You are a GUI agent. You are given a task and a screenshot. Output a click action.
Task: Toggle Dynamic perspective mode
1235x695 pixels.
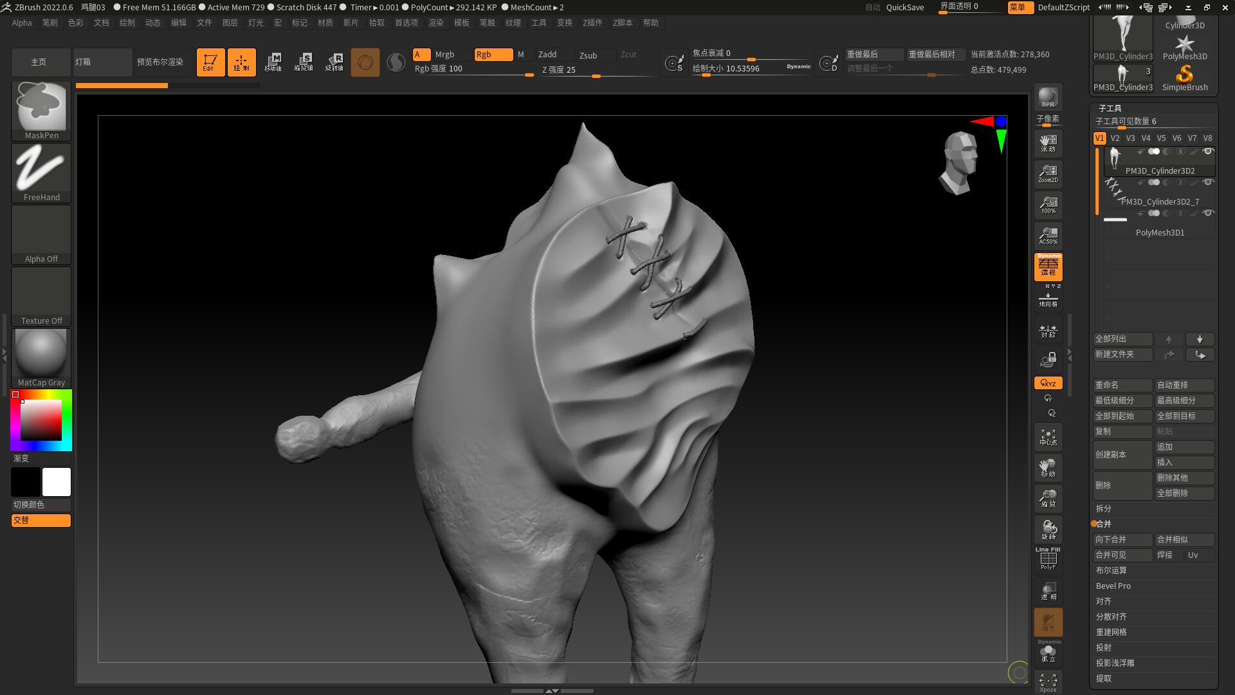[1048, 267]
